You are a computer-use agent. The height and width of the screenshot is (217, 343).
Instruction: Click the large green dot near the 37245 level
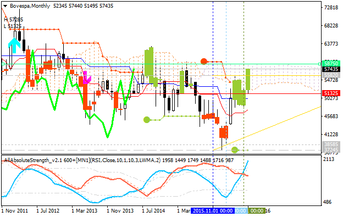pos(235,150)
